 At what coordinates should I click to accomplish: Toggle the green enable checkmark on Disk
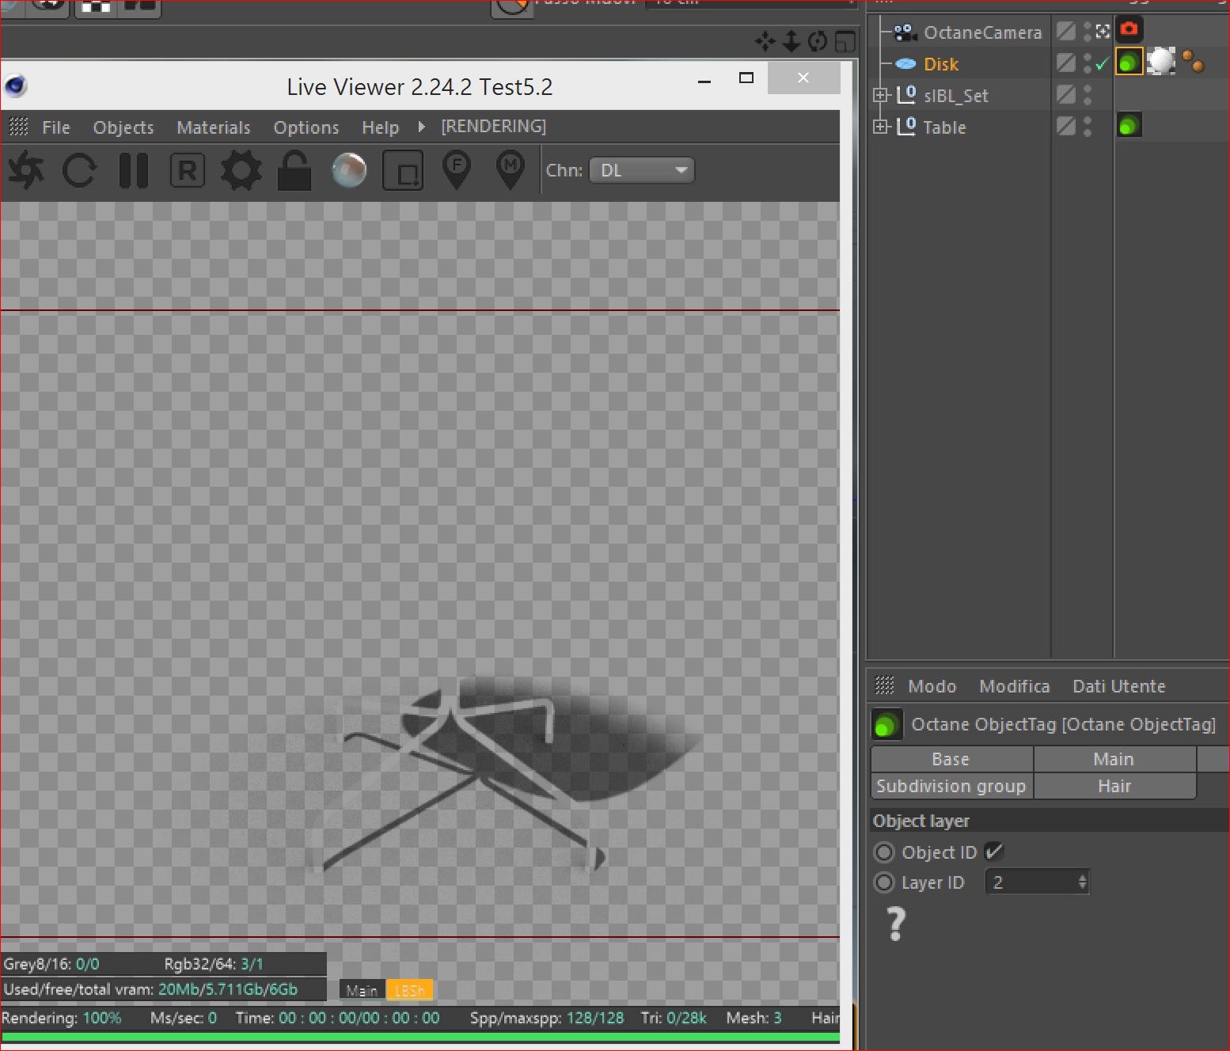1102,63
